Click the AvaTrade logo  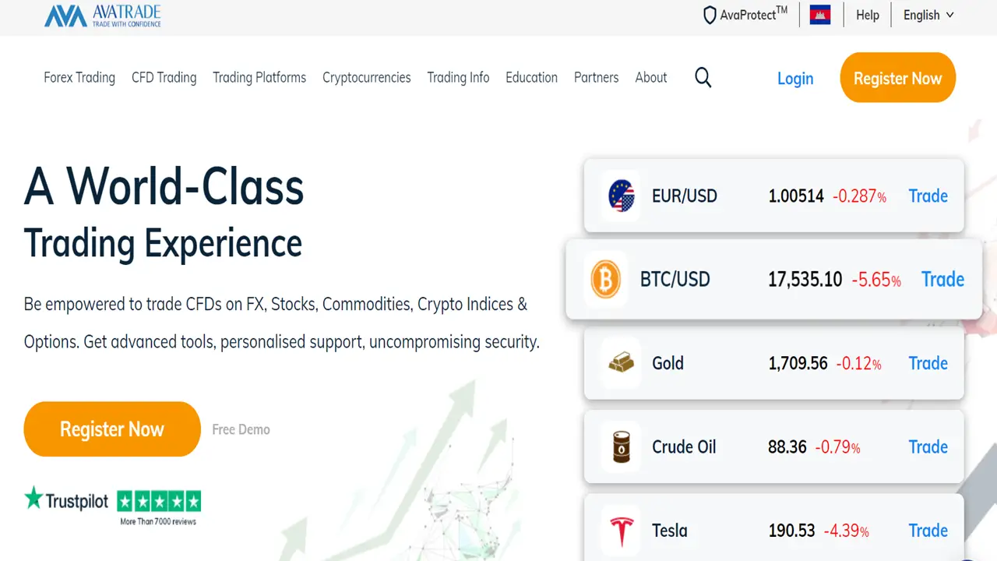click(102, 16)
